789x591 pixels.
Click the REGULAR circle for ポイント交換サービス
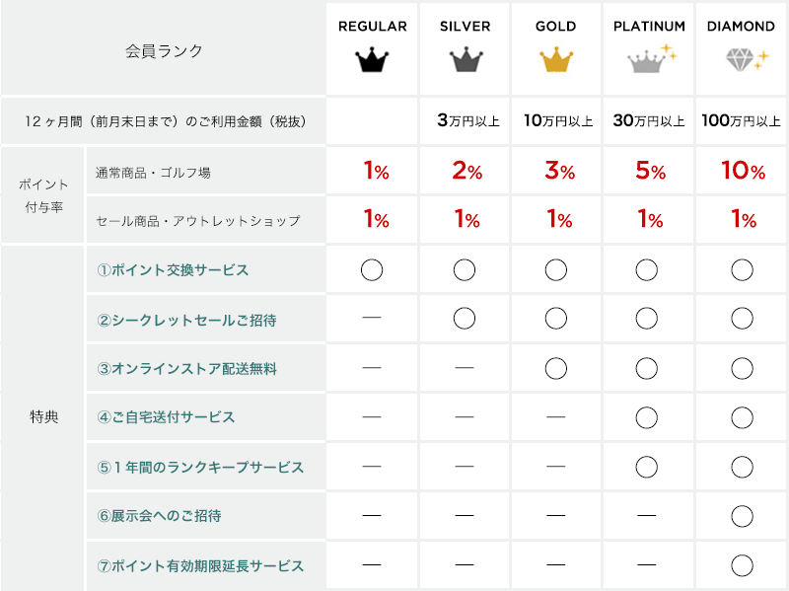pyautogui.click(x=372, y=269)
